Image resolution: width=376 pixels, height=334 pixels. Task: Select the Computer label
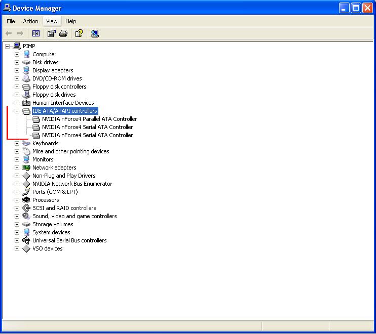[45, 54]
